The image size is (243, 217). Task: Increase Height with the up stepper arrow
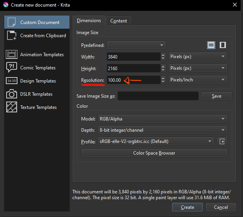click(x=163, y=66)
